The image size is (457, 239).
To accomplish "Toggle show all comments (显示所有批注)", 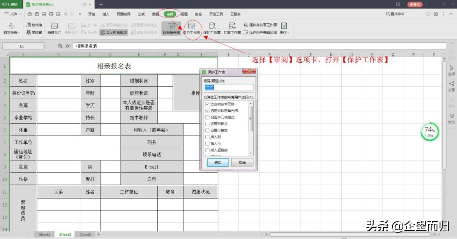I will 114,32.
